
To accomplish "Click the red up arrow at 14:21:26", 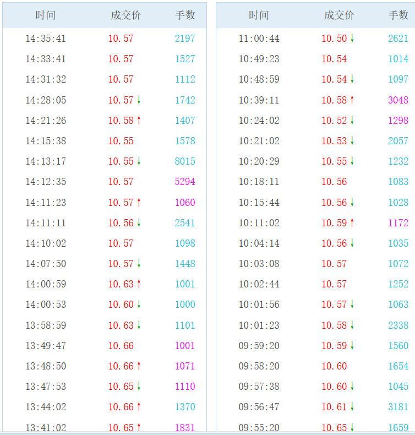I will [139, 121].
